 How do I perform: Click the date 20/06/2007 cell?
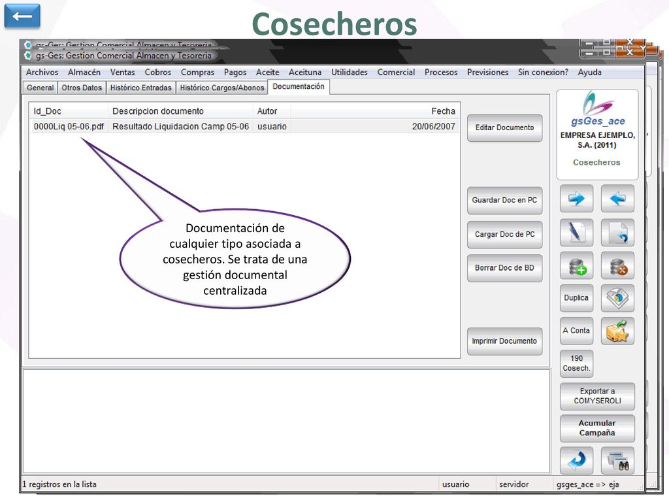click(434, 126)
